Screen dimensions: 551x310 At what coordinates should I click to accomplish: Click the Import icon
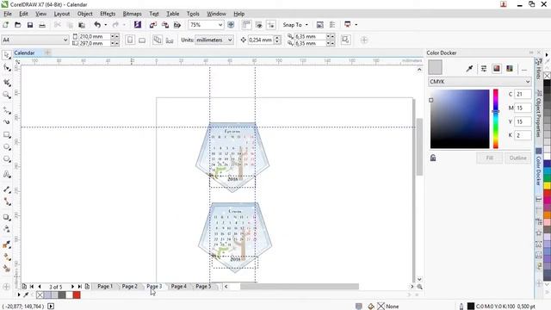153,25
